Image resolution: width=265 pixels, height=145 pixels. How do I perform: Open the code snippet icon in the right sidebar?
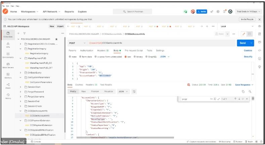point(260,50)
